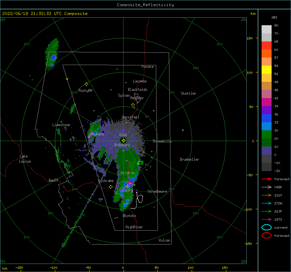Select the Blackfalds label
Screen dimensions: 291x272
point(137,90)
